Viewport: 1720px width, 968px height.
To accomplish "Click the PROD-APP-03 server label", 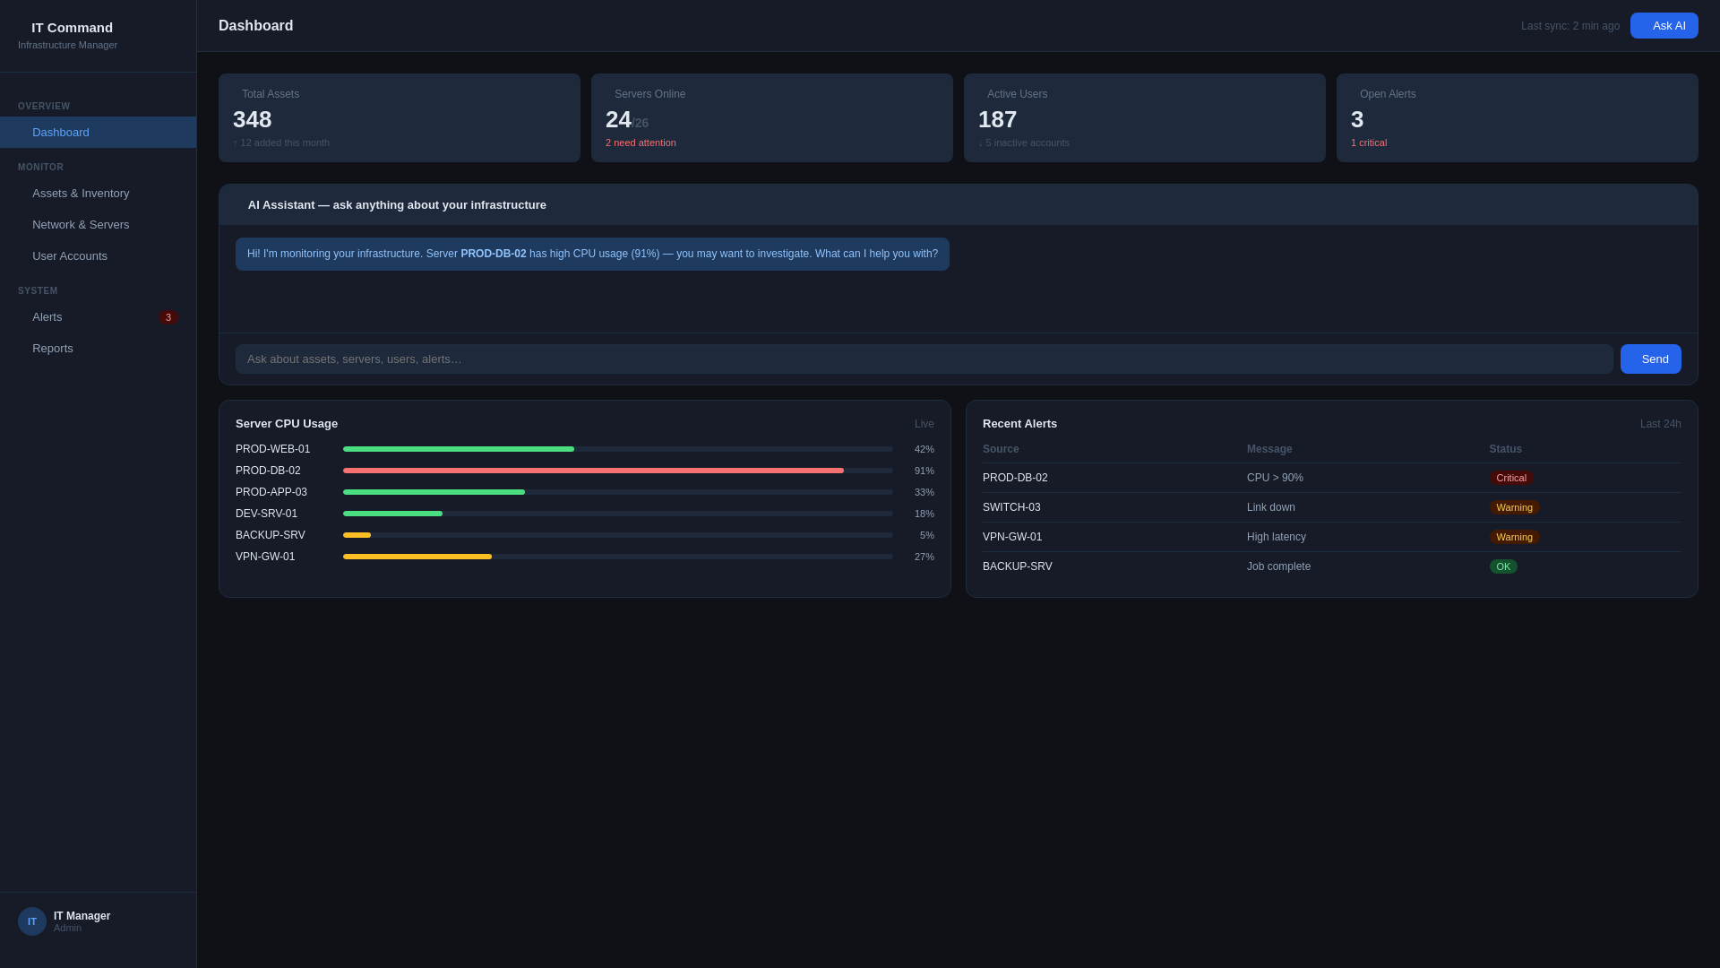I will (x=271, y=493).
